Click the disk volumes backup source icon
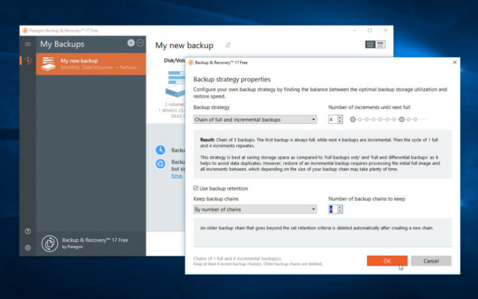 point(175,83)
